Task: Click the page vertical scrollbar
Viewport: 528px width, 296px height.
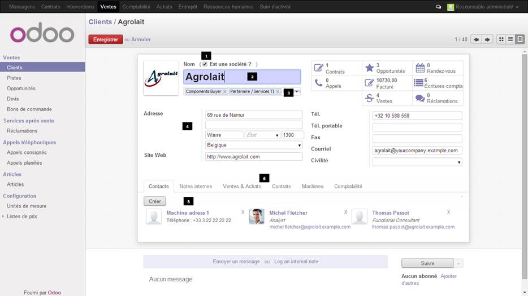Action: click(x=525, y=166)
